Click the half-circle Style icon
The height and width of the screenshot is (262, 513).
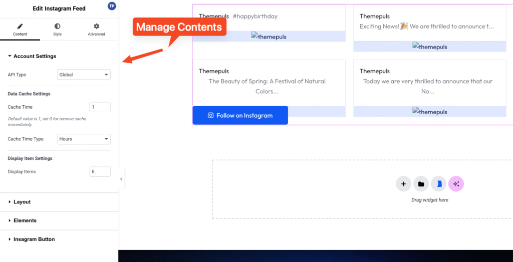pos(57,26)
